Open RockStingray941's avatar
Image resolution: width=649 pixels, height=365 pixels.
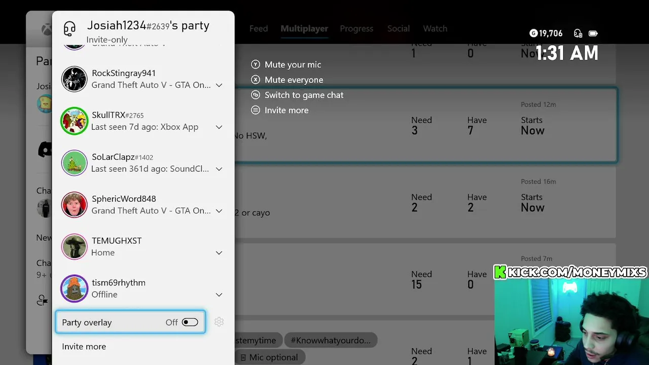coord(75,79)
